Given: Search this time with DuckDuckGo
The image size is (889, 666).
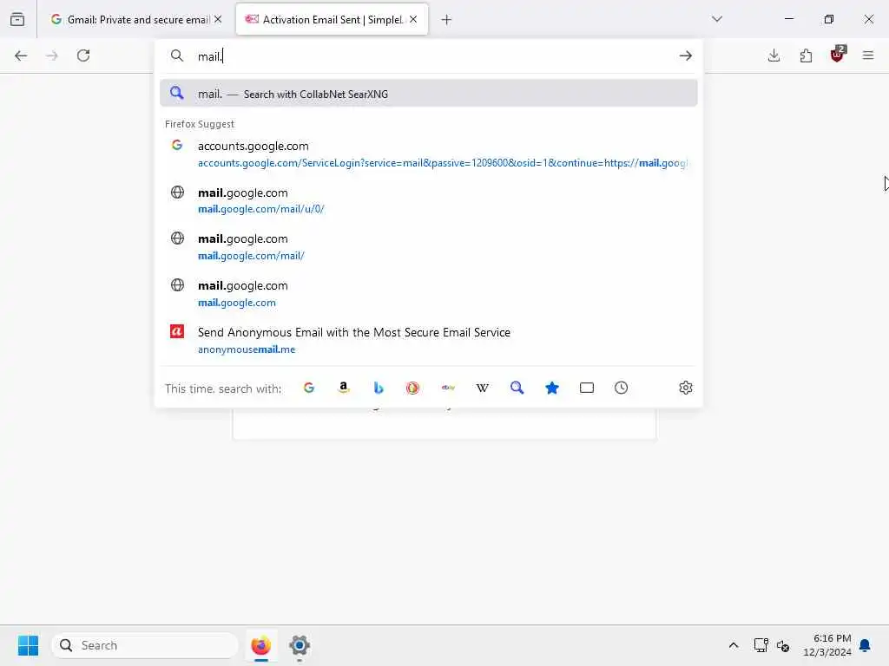Looking at the screenshot, I should [x=412, y=388].
